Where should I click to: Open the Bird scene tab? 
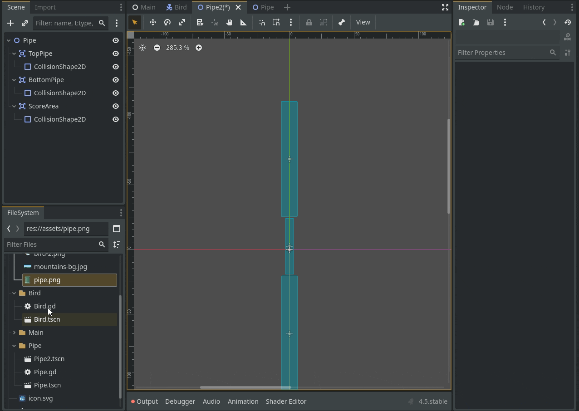click(x=177, y=7)
